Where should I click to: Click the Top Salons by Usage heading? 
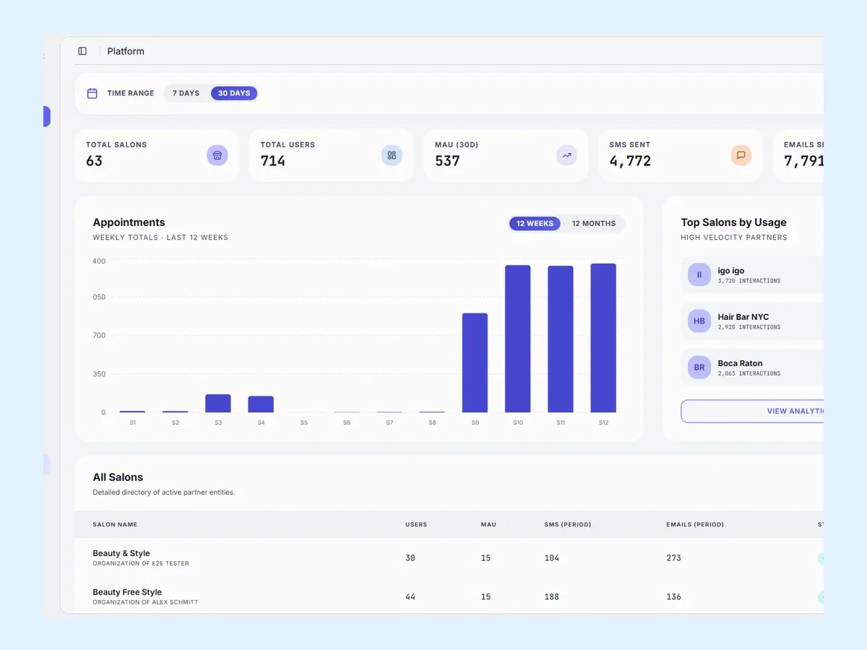click(733, 222)
